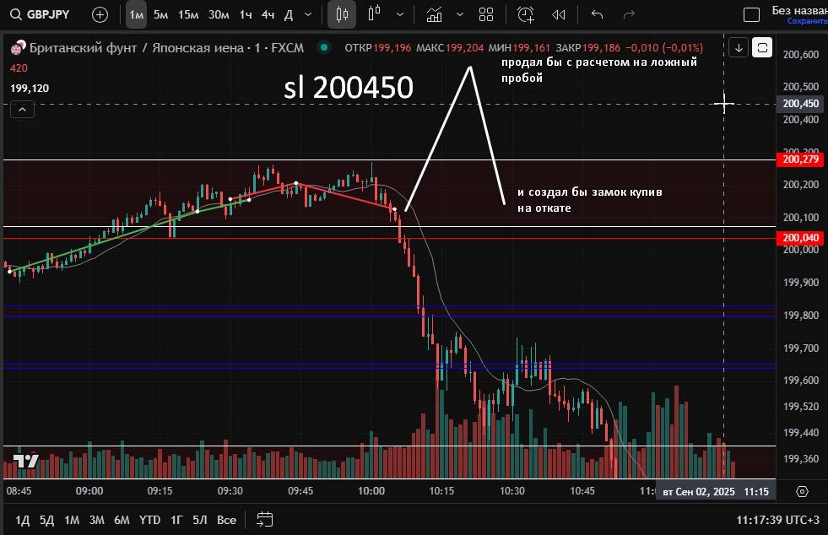Click the add symbol plus icon
The image size is (828, 535).
(100, 14)
